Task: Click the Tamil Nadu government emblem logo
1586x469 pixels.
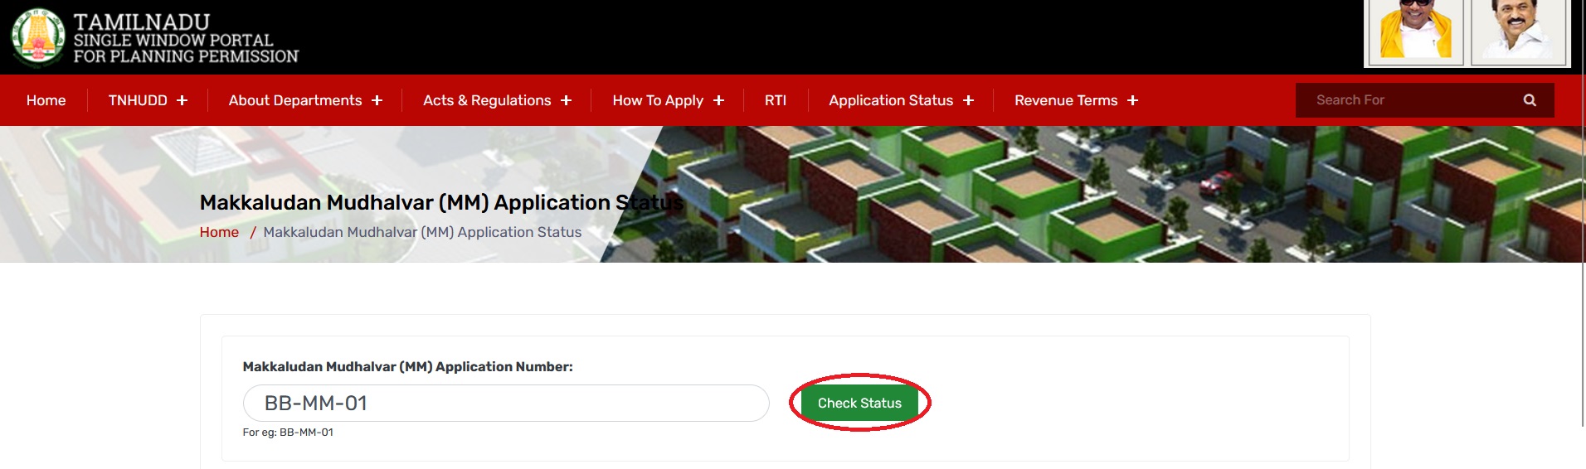Action: click(x=37, y=37)
